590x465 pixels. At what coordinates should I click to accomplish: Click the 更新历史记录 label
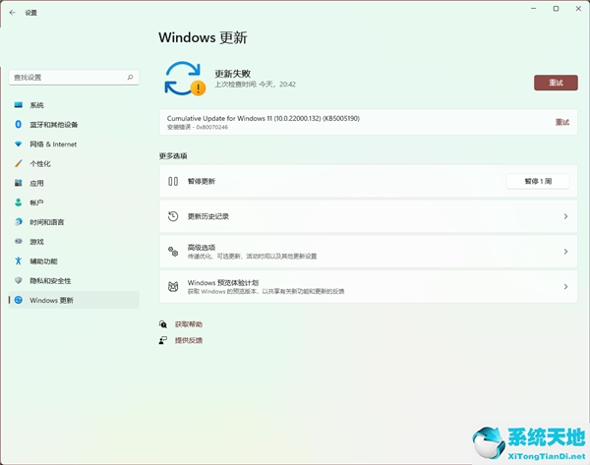(208, 216)
